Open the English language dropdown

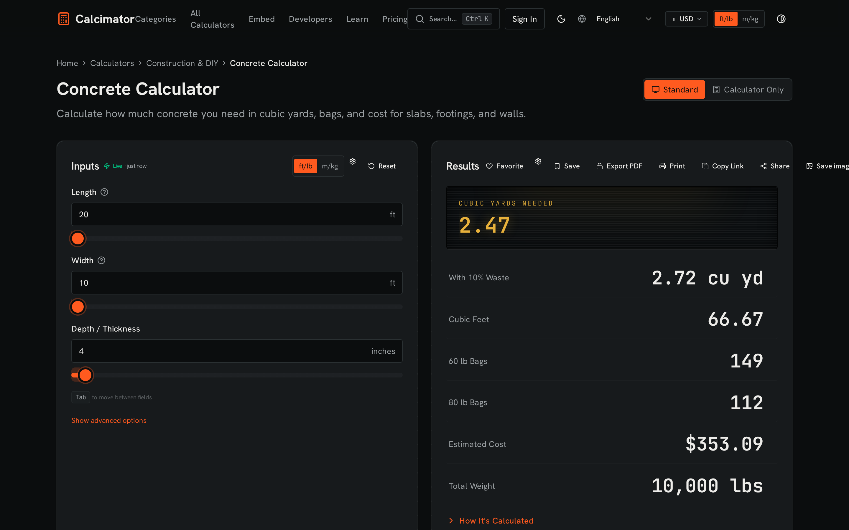pos(624,19)
